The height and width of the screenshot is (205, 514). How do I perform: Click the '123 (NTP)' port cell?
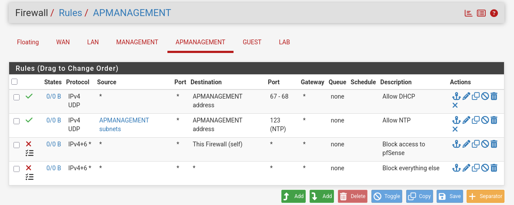(278, 125)
